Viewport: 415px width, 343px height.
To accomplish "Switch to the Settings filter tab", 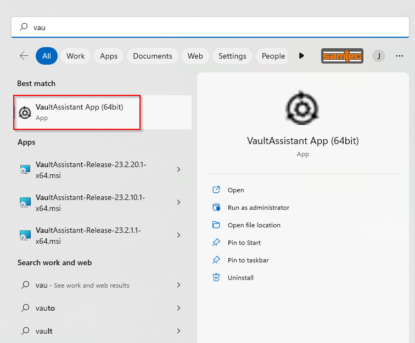I will [232, 56].
